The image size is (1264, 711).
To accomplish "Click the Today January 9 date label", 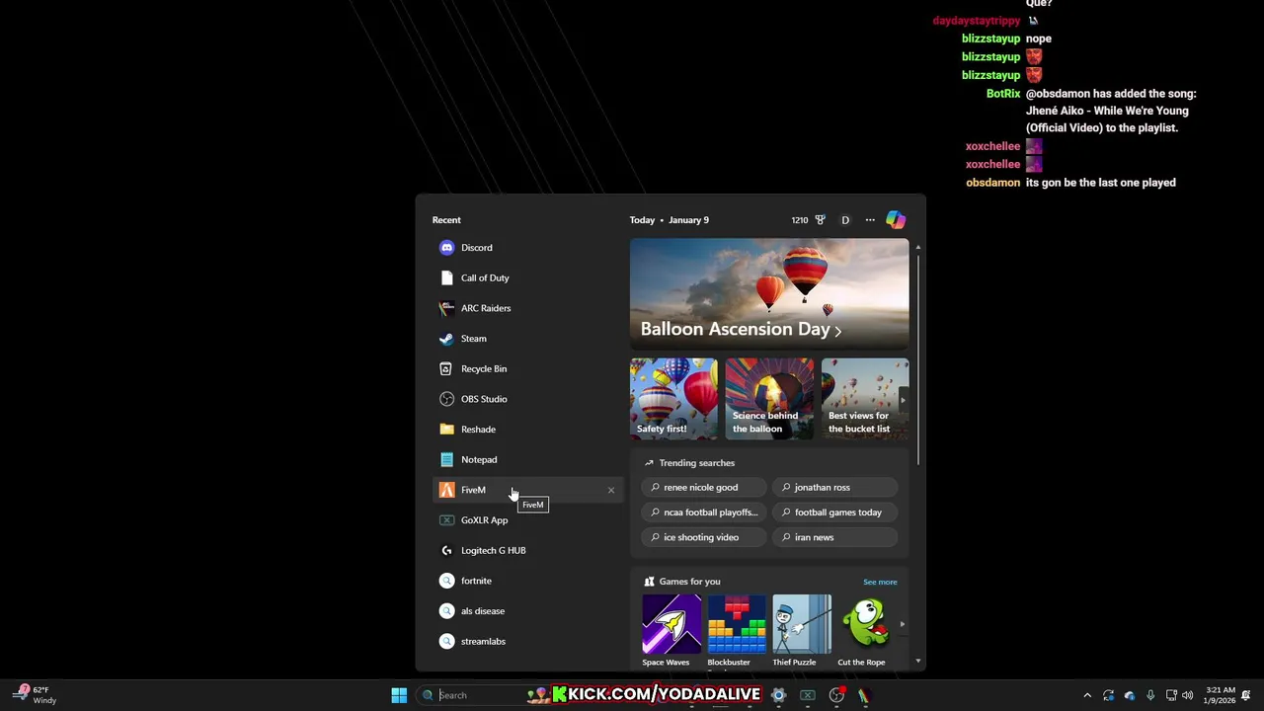I will click(670, 220).
